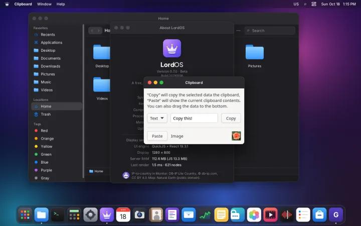Open the spotlight search icon in menu bar

pos(305,4)
